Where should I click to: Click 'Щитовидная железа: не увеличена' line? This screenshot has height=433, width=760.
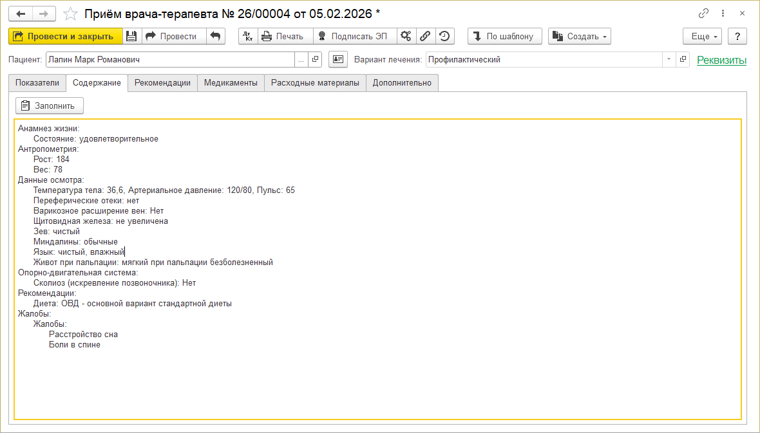[101, 221]
